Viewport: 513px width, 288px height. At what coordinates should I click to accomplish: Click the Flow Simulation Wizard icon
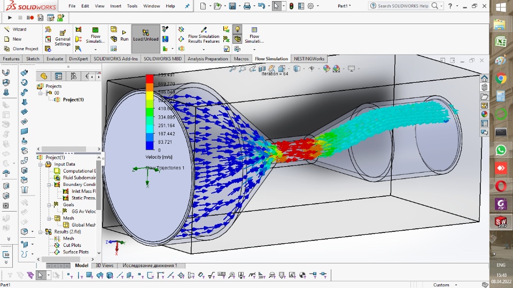pos(7,29)
